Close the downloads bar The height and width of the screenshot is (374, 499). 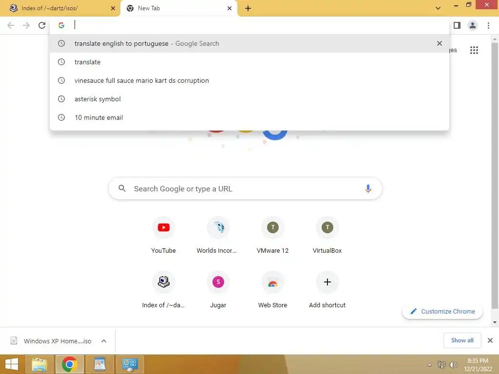coord(490,340)
